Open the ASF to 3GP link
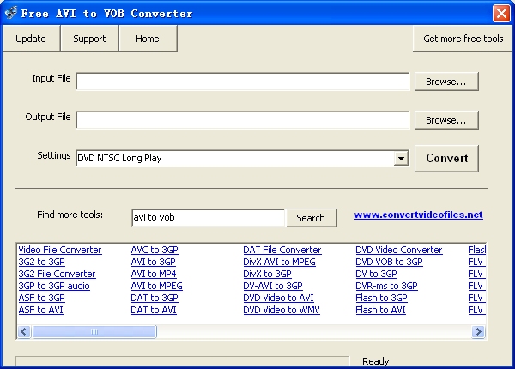 (42, 298)
